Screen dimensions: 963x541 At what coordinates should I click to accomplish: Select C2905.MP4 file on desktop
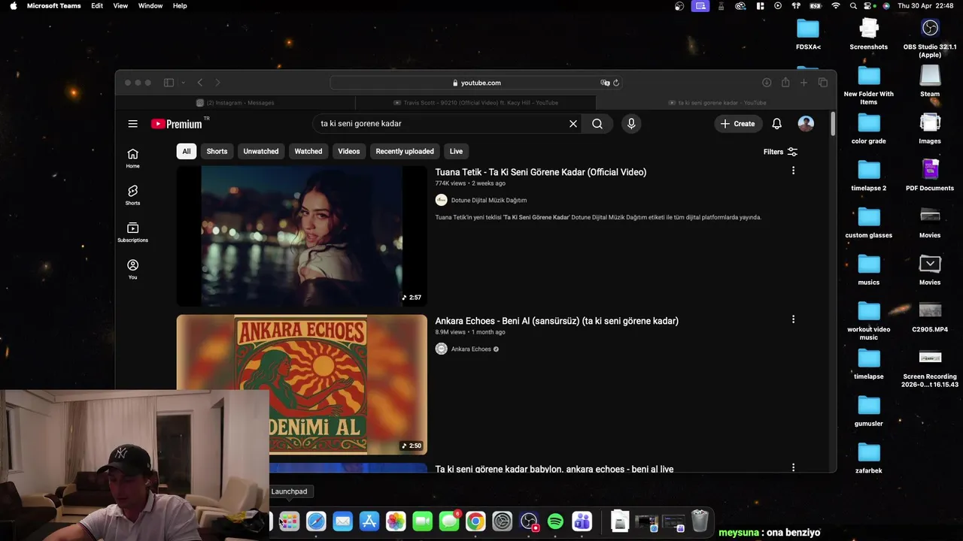930,316
